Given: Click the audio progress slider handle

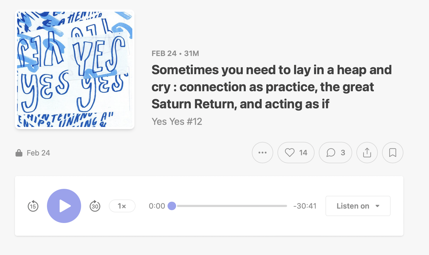Looking at the screenshot, I should [172, 206].
